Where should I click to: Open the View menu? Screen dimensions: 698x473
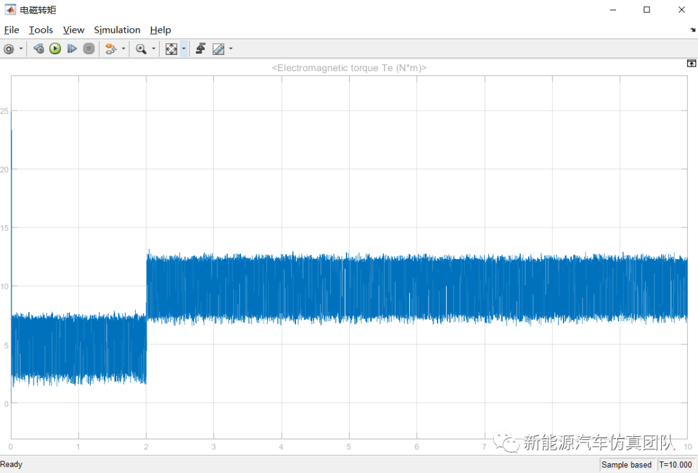pos(74,30)
